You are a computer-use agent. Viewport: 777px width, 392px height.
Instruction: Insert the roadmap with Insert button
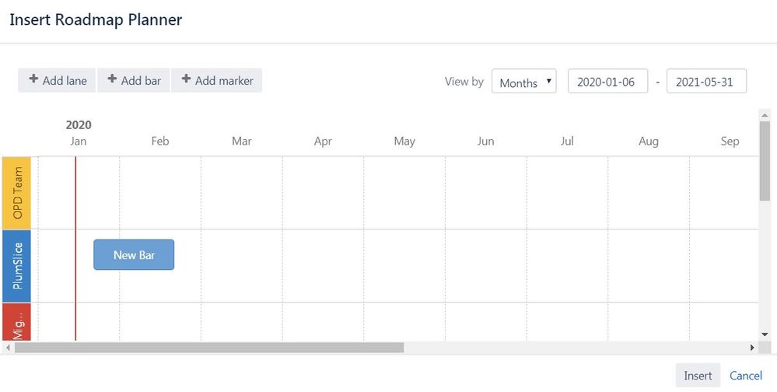click(698, 376)
